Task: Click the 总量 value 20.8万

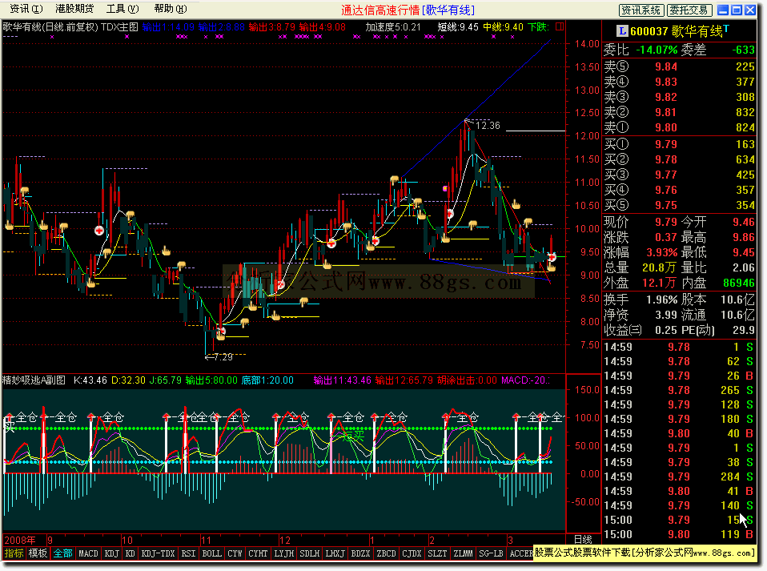Action: coord(660,268)
